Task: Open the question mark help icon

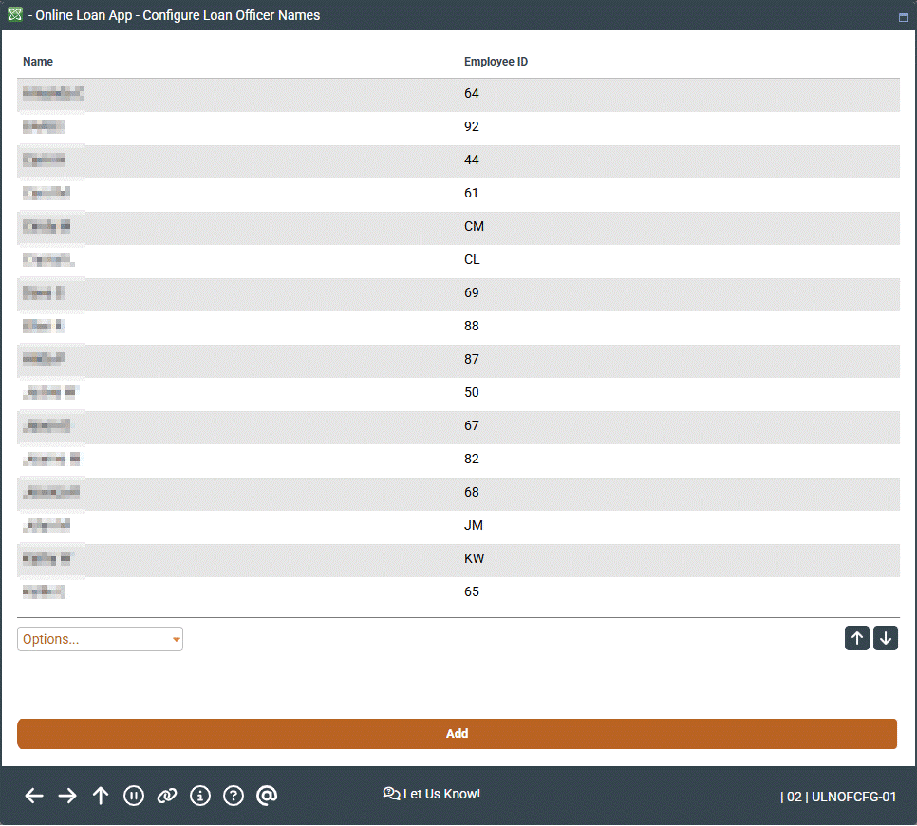Action: pos(234,796)
